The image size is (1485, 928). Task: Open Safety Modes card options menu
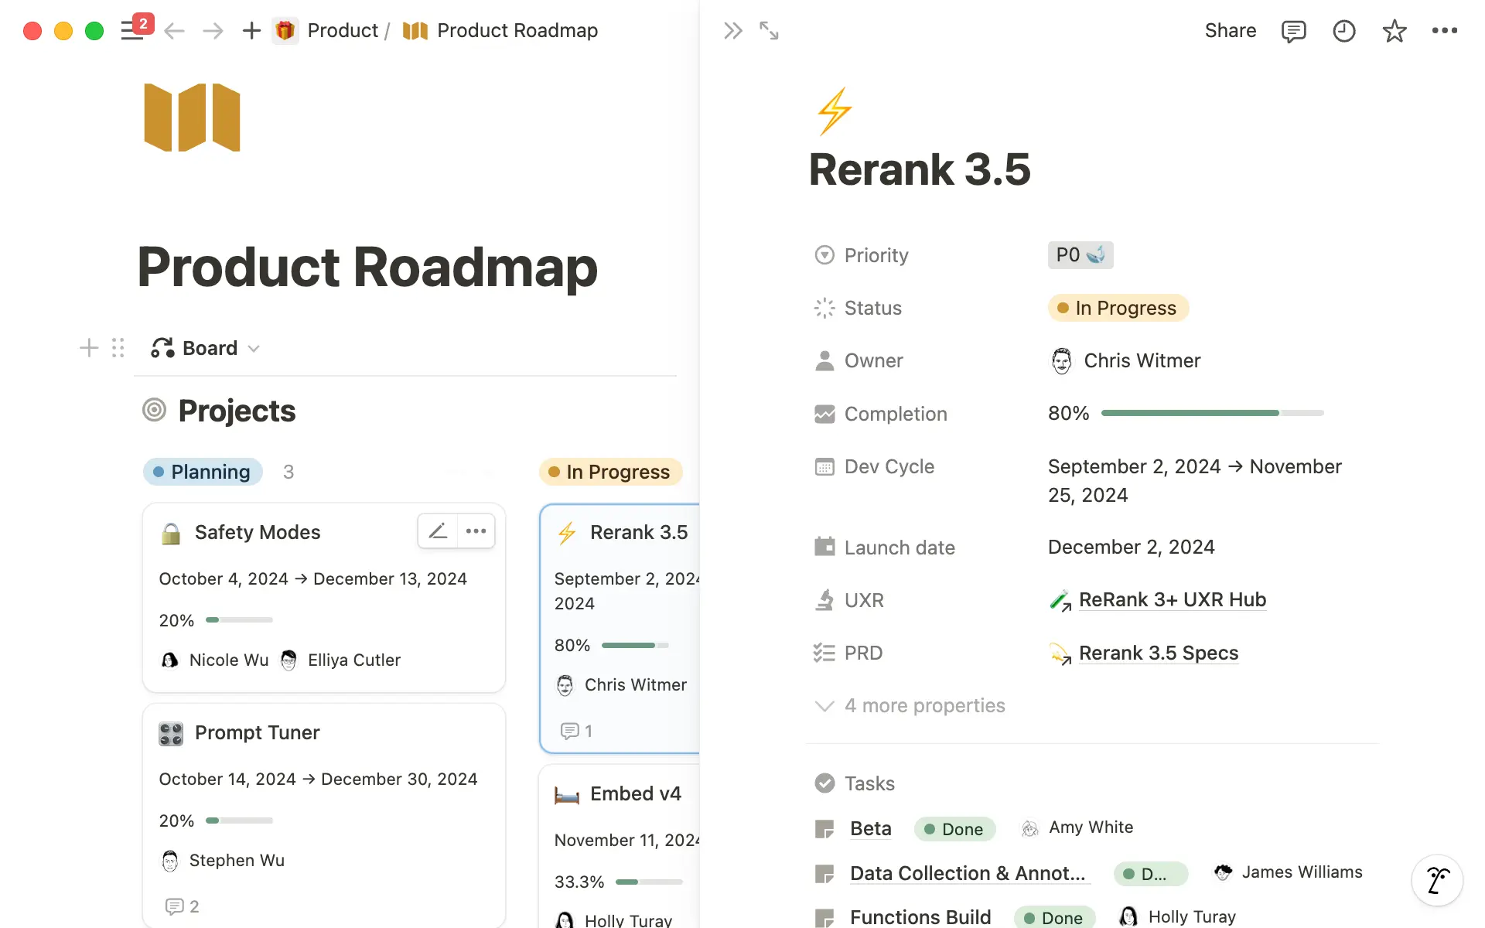(x=476, y=531)
